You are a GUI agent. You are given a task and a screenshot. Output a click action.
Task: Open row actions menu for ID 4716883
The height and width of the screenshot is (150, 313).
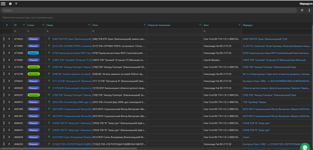pos(4,60)
